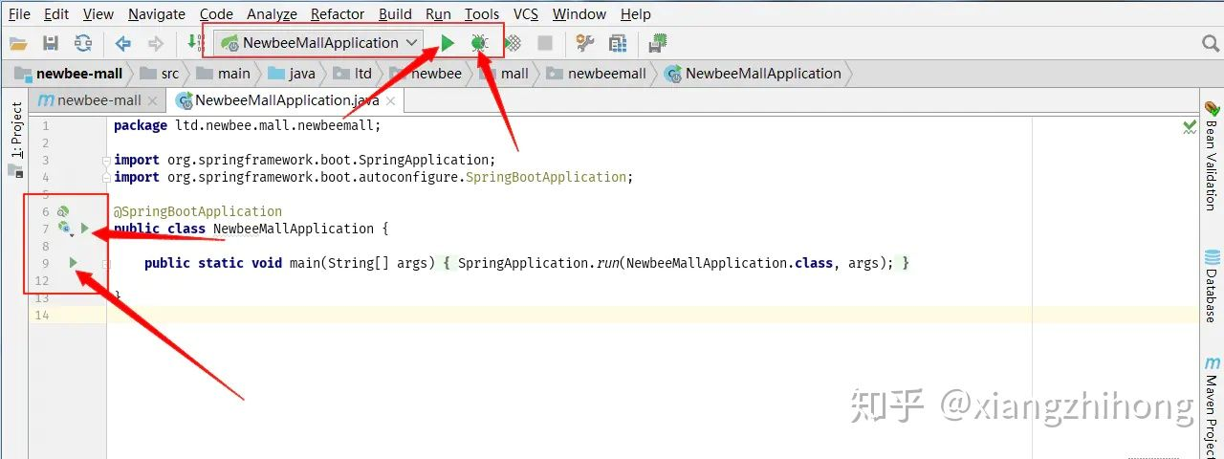Click the NewbeeMallApplication class name in code
Screen dimensions: 1224x459
coord(294,229)
